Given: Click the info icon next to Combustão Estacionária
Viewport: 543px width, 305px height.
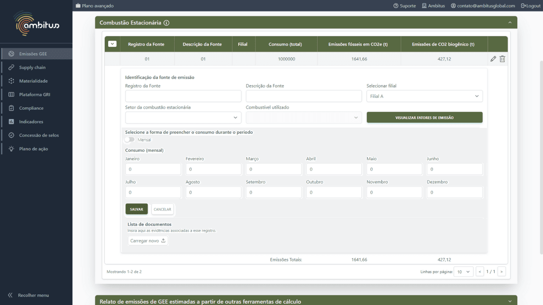Looking at the screenshot, I should [x=166, y=23].
